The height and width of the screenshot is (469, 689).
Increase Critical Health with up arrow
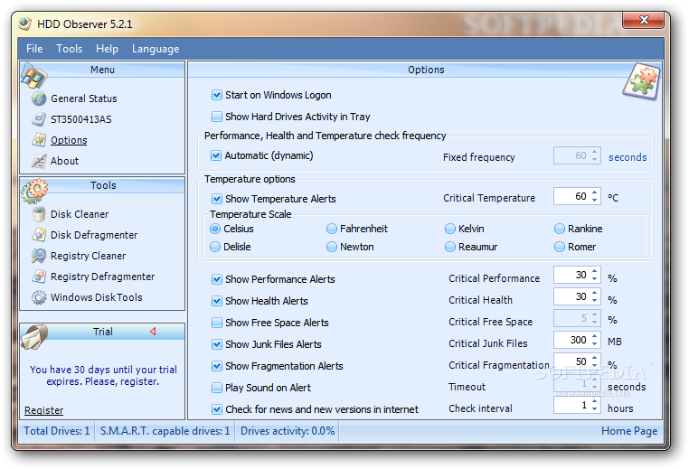(x=595, y=293)
